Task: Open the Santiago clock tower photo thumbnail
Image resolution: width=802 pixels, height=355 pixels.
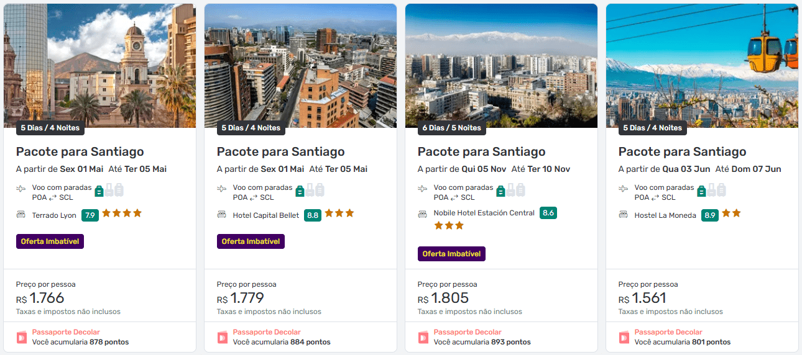Action: click(x=99, y=66)
